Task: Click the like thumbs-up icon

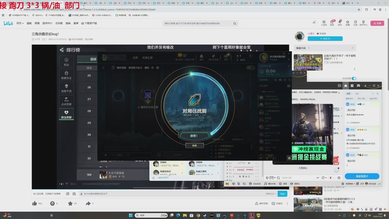Action: point(35,203)
